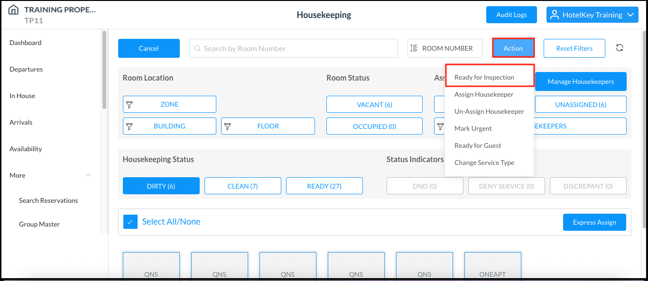The height and width of the screenshot is (281, 648).
Task: Toggle the DIRTY (6) housekeeping status filter
Action: (x=161, y=185)
